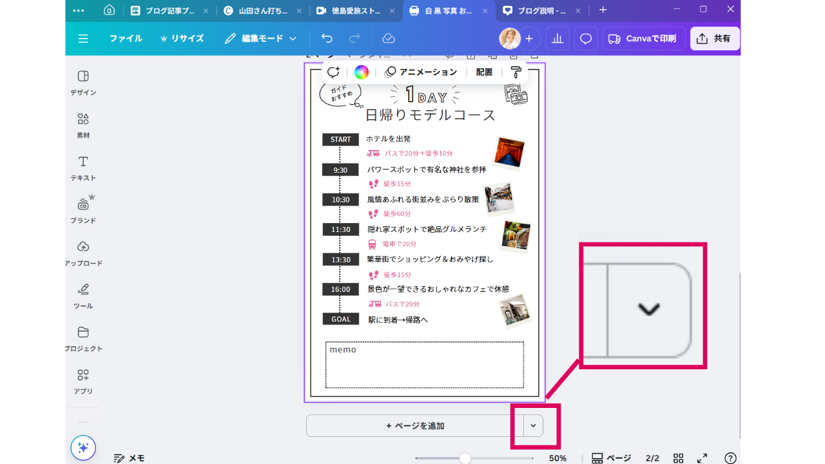Click the undo arrow icon
Screen dimensions: 825x464
(x=327, y=39)
